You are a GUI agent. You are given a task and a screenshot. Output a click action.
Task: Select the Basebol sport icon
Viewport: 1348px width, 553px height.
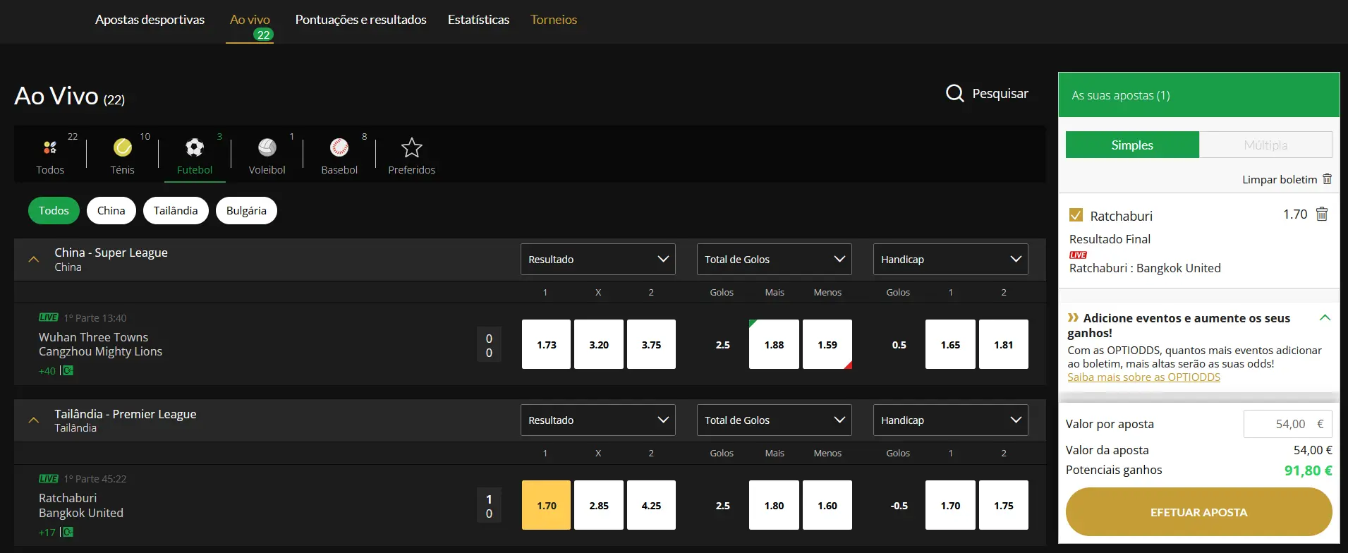pyautogui.click(x=339, y=147)
